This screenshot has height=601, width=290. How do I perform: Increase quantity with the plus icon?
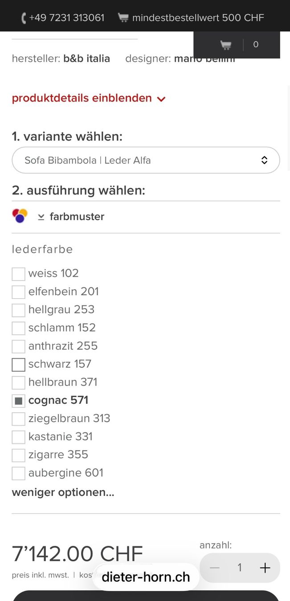[265, 568]
